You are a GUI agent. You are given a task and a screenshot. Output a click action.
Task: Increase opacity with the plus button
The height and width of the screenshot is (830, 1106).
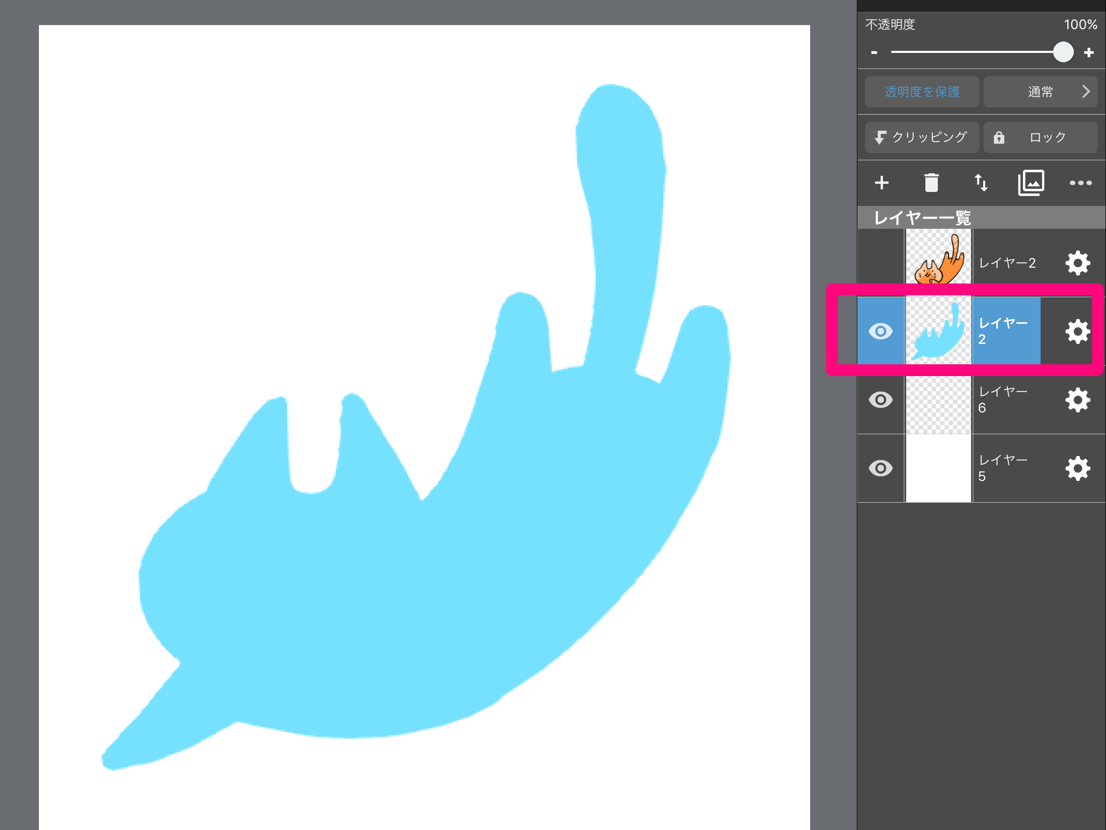click(x=1089, y=52)
